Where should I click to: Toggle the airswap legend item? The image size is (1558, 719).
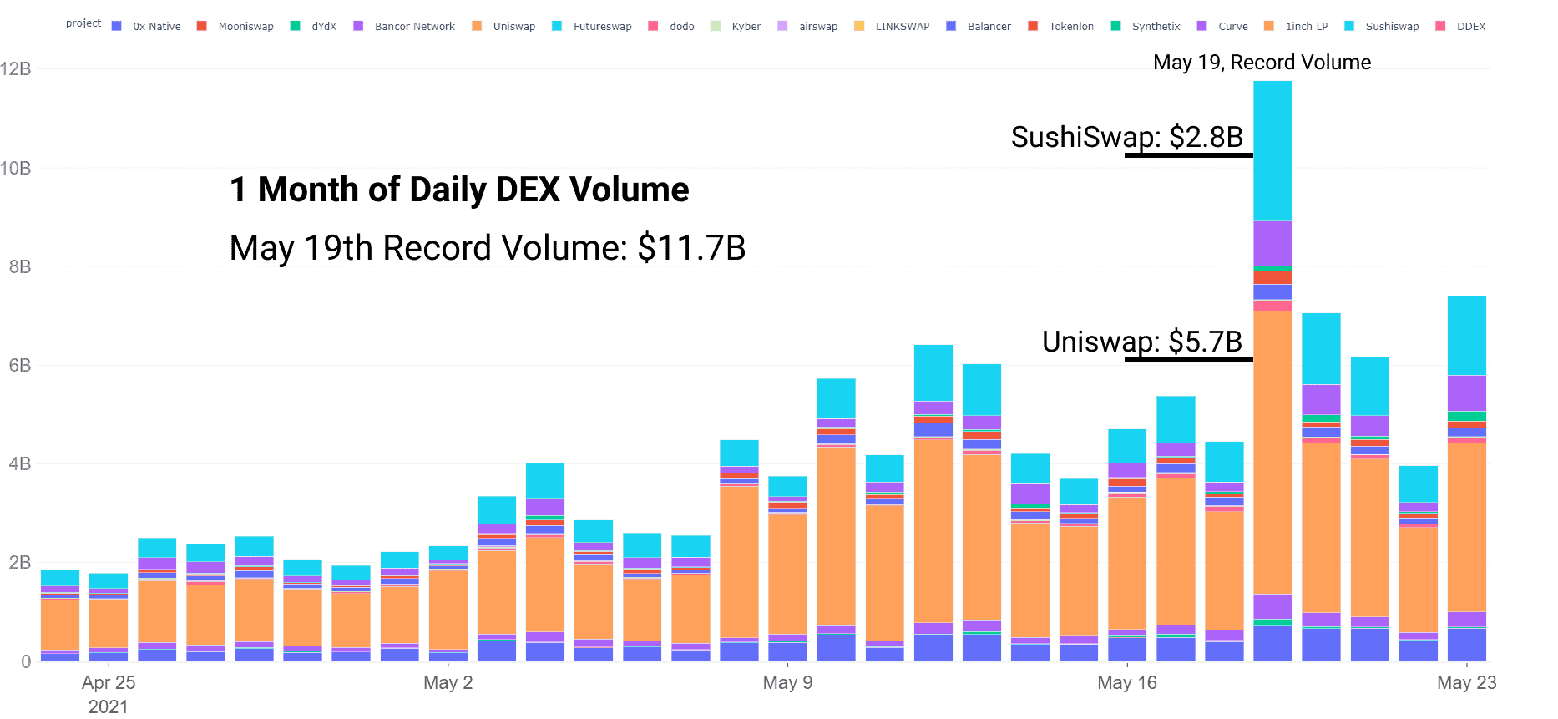coord(807,26)
